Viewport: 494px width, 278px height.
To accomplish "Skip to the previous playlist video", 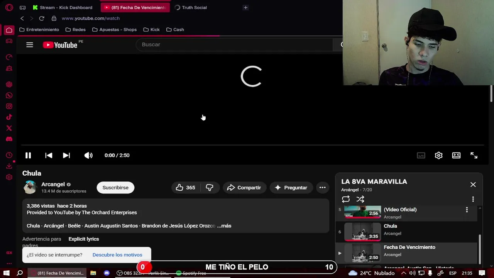I will [x=49, y=155].
